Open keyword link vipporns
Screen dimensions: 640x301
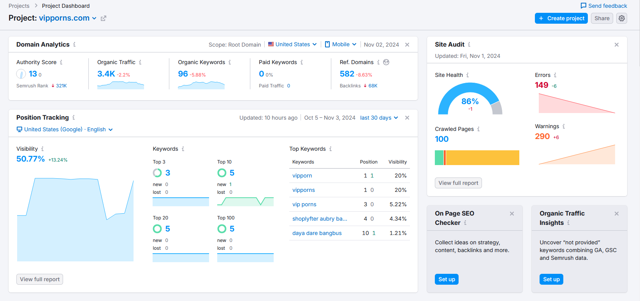[x=304, y=190]
